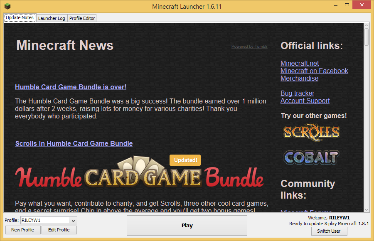The width and height of the screenshot is (374, 241).
Task: Switch to the Update Notes tab
Action: point(20,17)
